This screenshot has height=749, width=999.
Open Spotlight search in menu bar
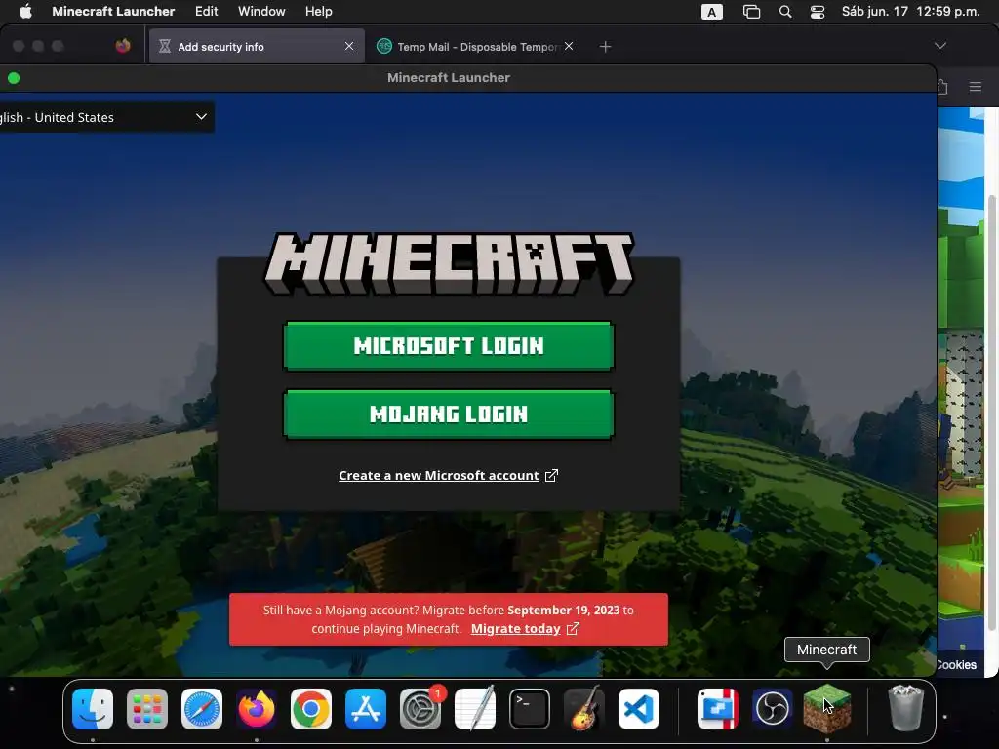click(x=785, y=12)
